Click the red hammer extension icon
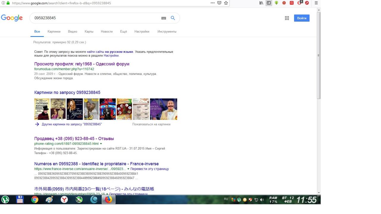This screenshot has width=381, height=214. click(307, 3)
